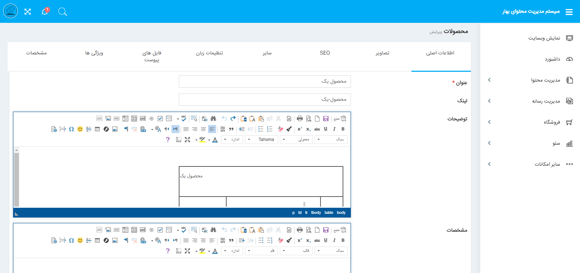This screenshot has width=580, height=273.
Task: Click the blockquote icon in the مشخصات editor
Action: [x=231, y=240]
